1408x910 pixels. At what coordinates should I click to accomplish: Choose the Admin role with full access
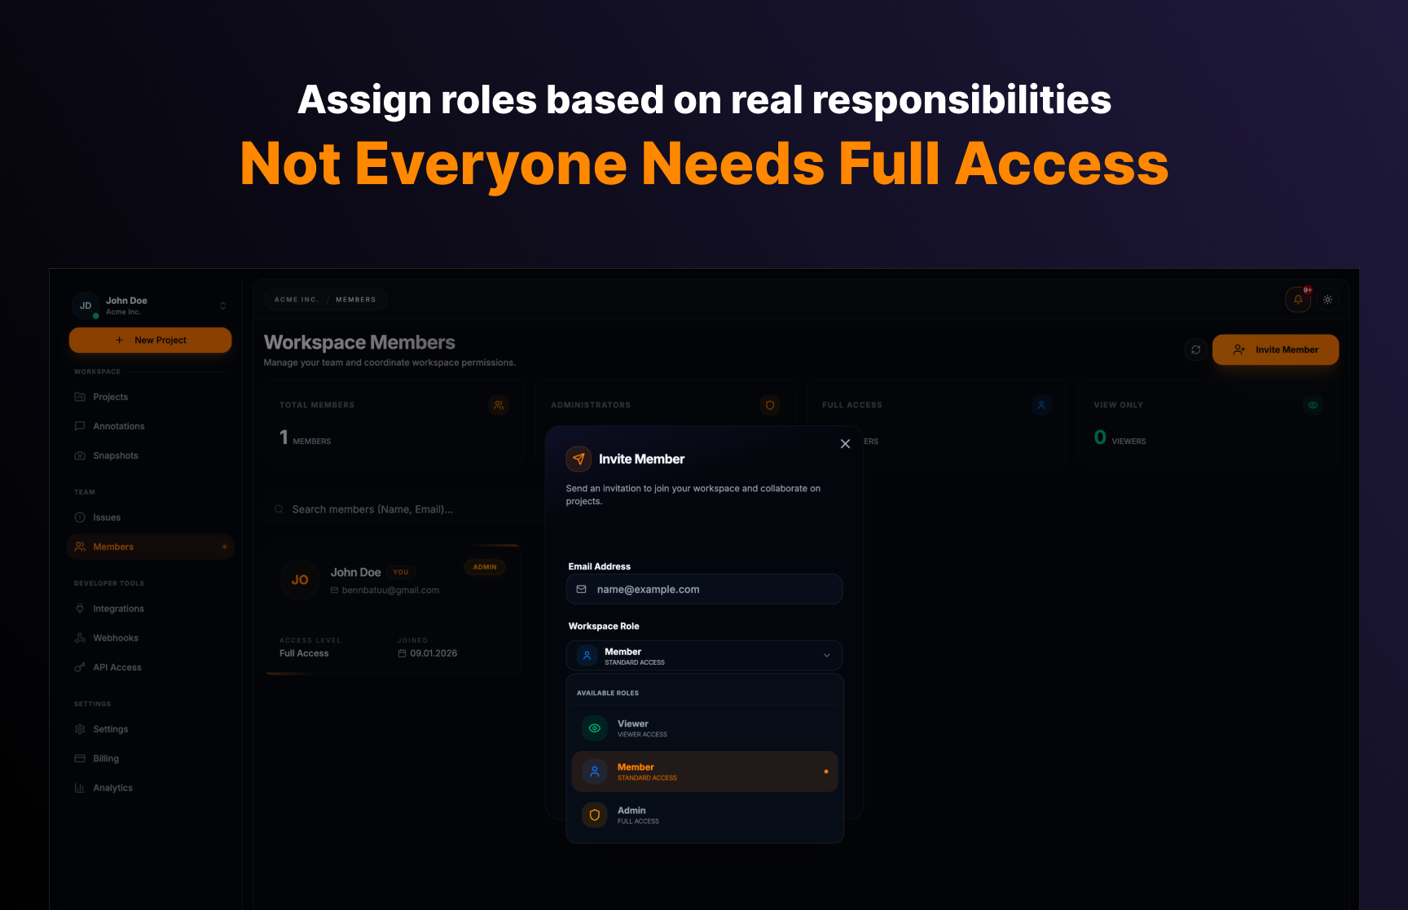(703, 815)
